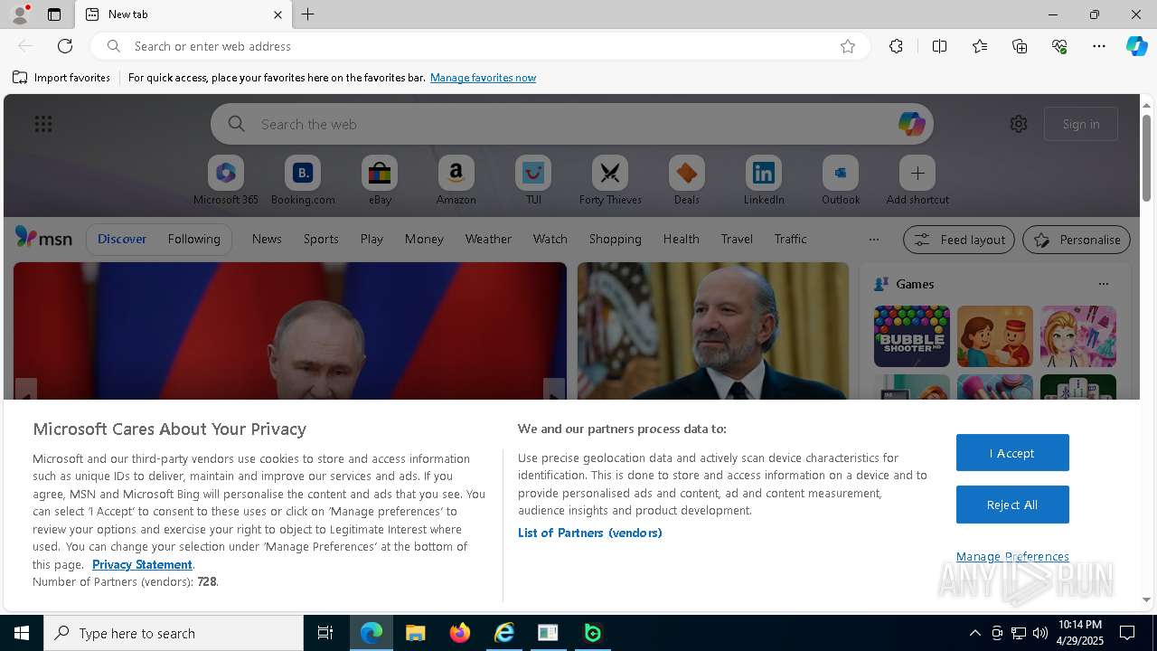Image resolution: width=1157 pixels, height=651 pixels.
Task: Open Collections icon
Action: click(x=1020, y=46)
